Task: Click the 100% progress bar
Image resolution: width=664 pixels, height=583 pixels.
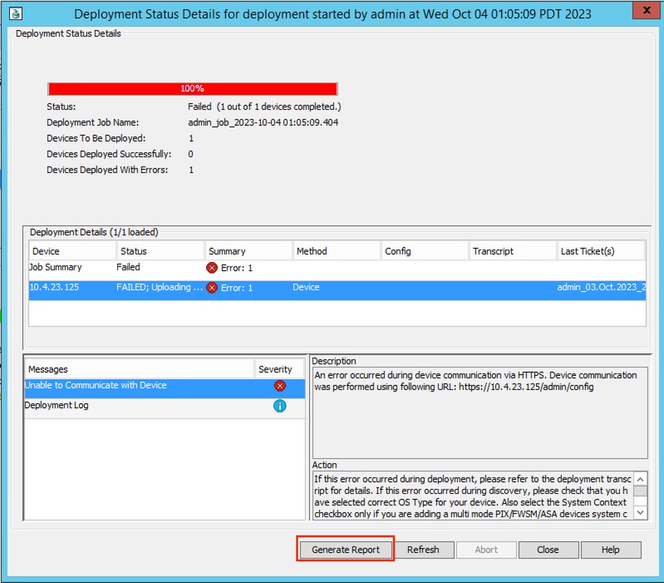Action: pyautogui.click(x=193, y=88)
